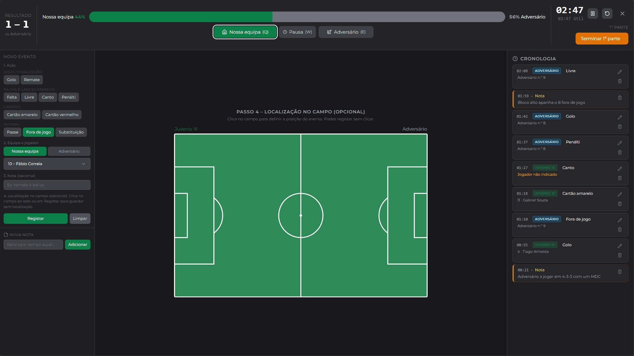The height and width of the screenshot is (356, 634).
Task: Click the possession percentage bar
Action: pos(297,17)
